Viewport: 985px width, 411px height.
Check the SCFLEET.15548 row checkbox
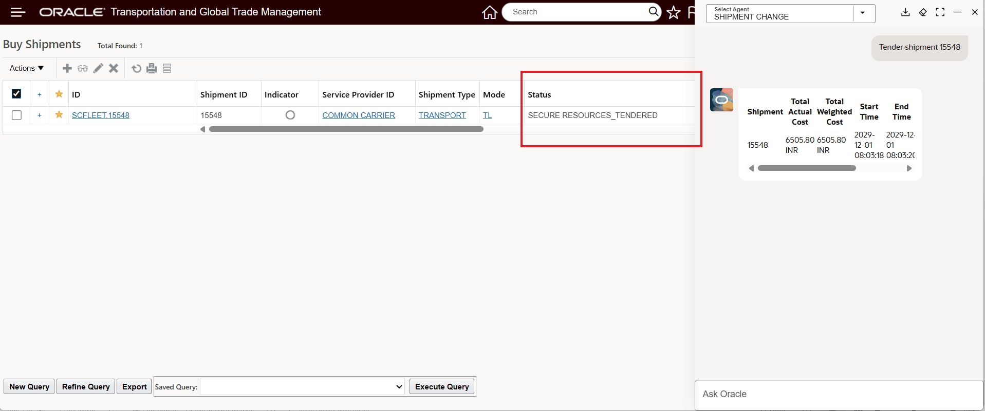click(x=16, y=115)
